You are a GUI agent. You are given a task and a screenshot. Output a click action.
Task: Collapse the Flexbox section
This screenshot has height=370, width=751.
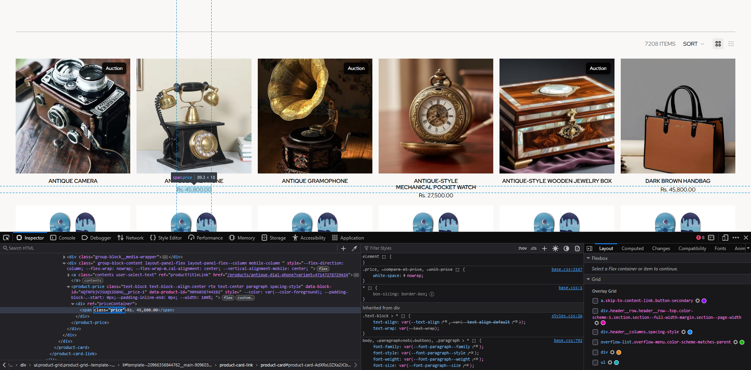(x=588, y=258)
